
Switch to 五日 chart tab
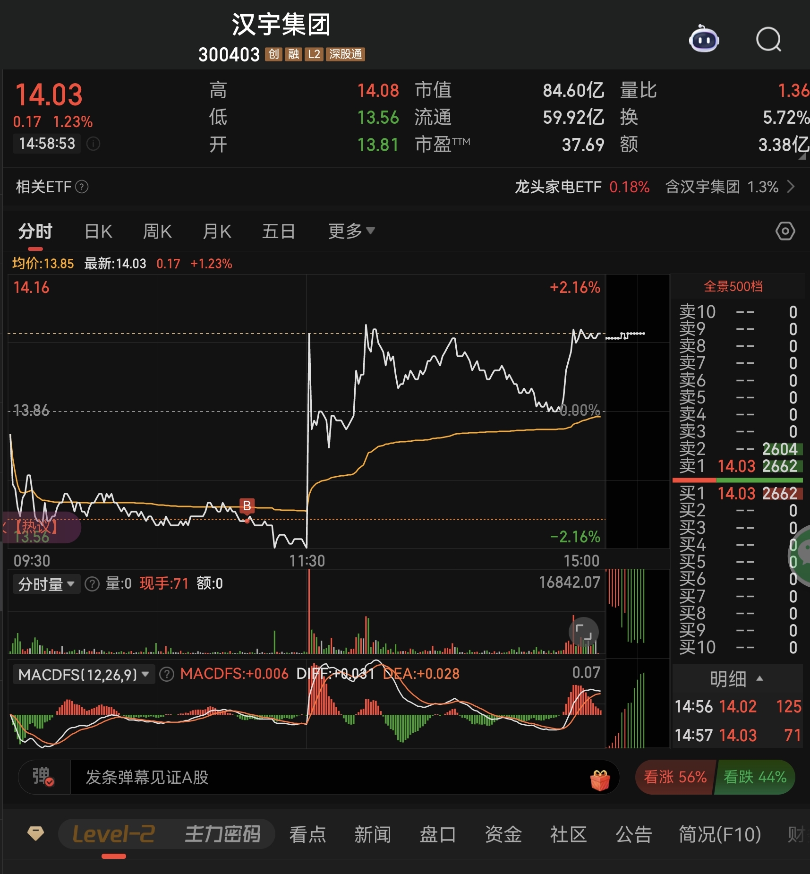tap(279, 231)
